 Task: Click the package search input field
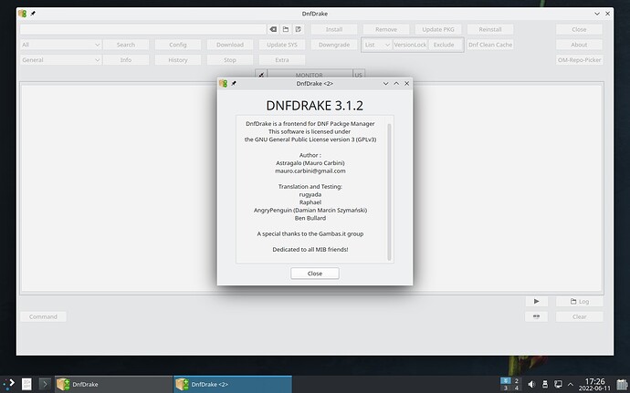[x=143, y=29]
